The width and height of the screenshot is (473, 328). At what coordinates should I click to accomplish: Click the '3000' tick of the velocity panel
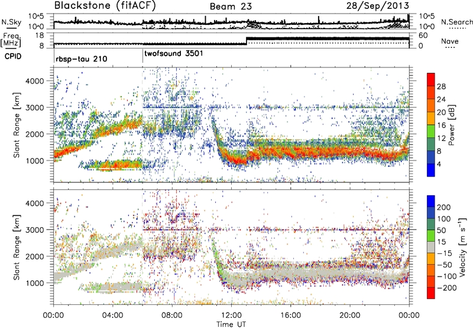pos(34,230)
